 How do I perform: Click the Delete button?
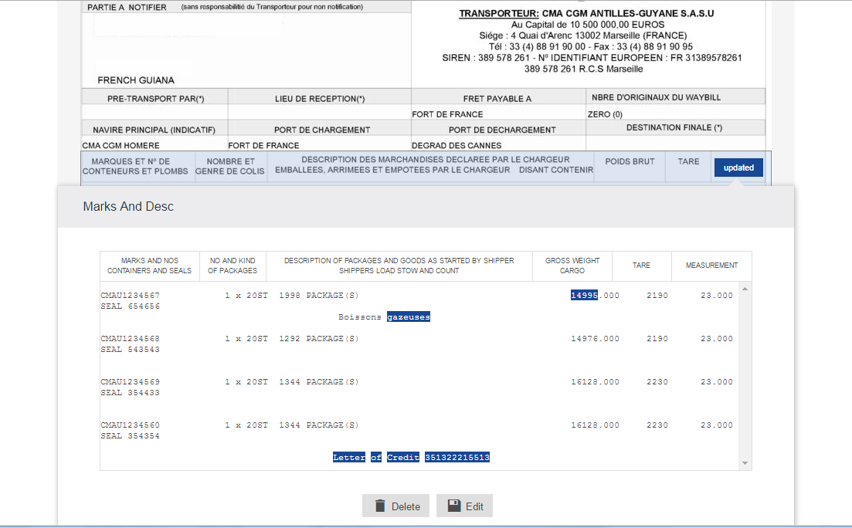[x=395, y=506]
